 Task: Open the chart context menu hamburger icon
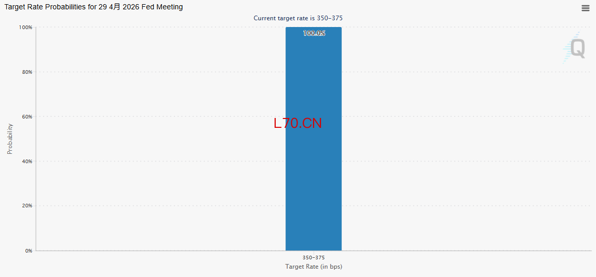point(585,8)
